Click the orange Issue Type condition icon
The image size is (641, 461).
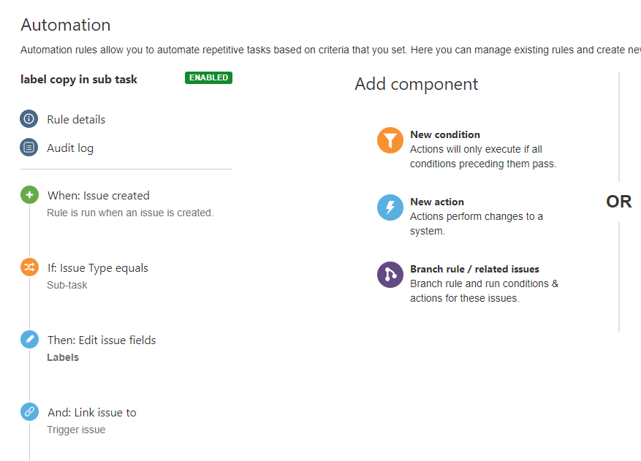click(x=29, y=267)
